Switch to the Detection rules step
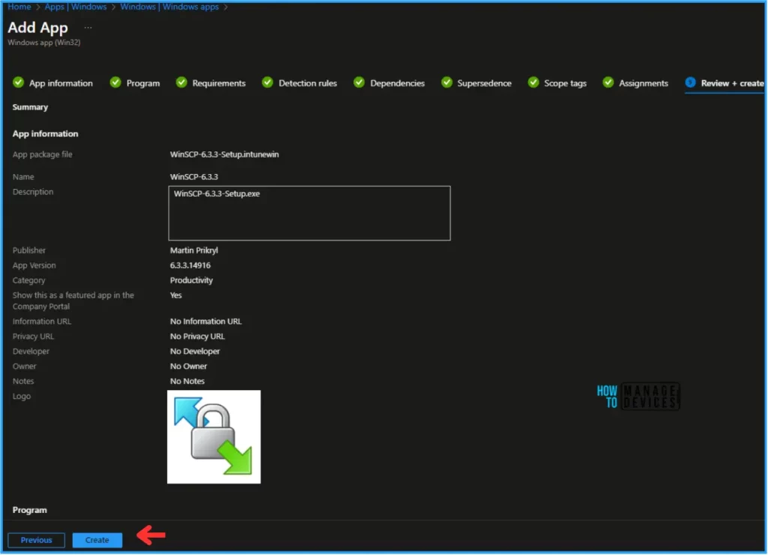This screenshot has width=768, height=555. [307, 83]
